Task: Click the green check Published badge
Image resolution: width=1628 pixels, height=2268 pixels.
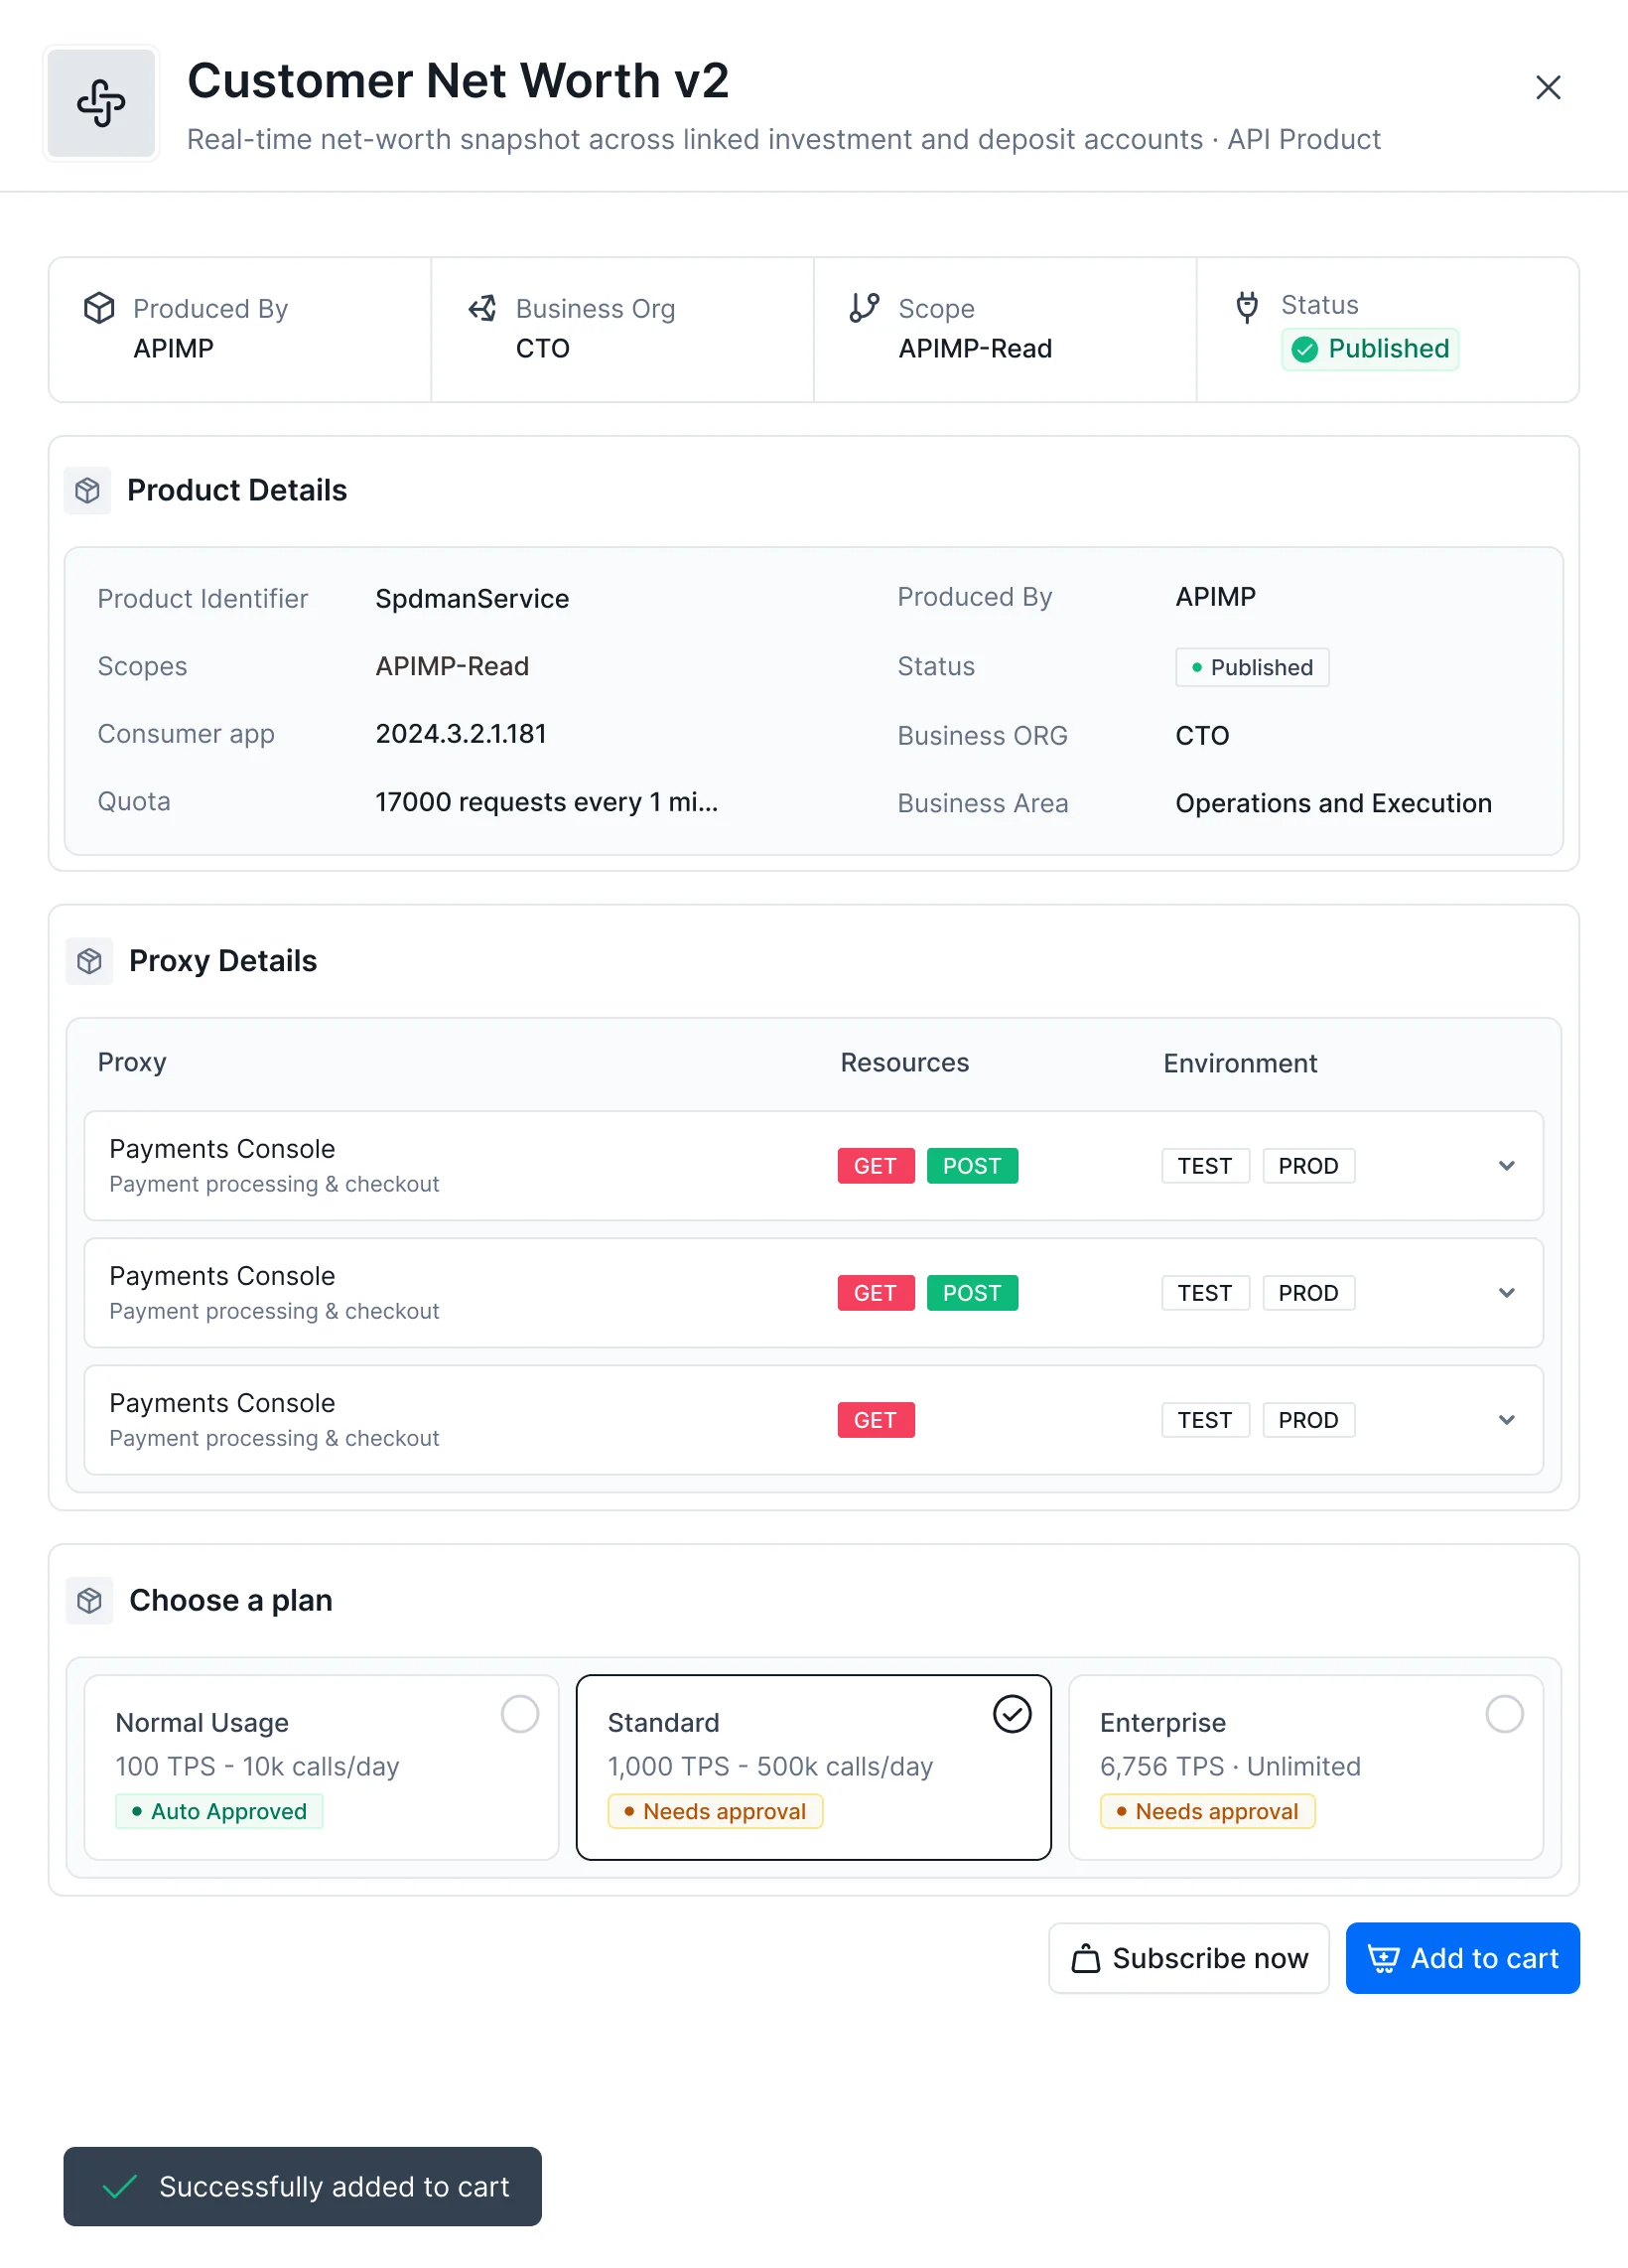Action: point(1369,349)
